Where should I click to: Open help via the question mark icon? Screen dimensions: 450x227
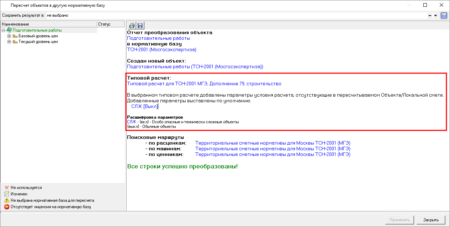point(444,16)
